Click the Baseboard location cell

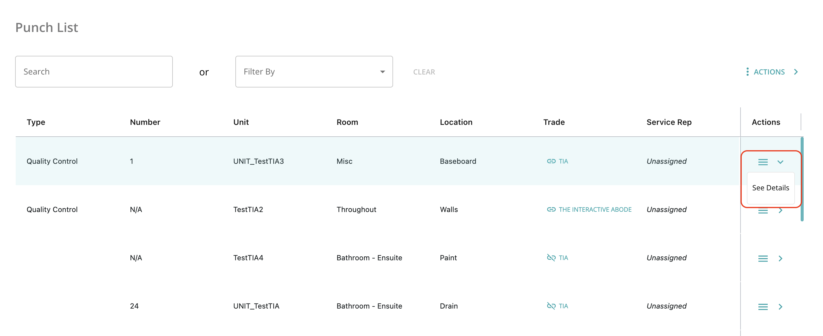click(457, 161)
